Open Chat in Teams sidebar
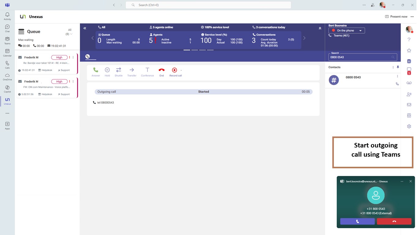This screenshot has height=235, width=418. tap(7, 28)
